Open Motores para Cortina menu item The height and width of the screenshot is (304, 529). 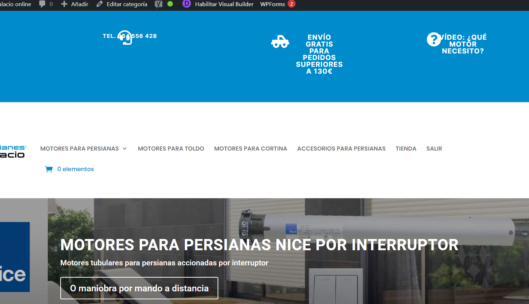251,148
